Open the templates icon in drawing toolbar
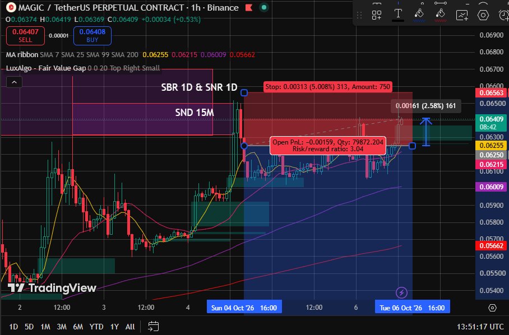 pos(377,15)
